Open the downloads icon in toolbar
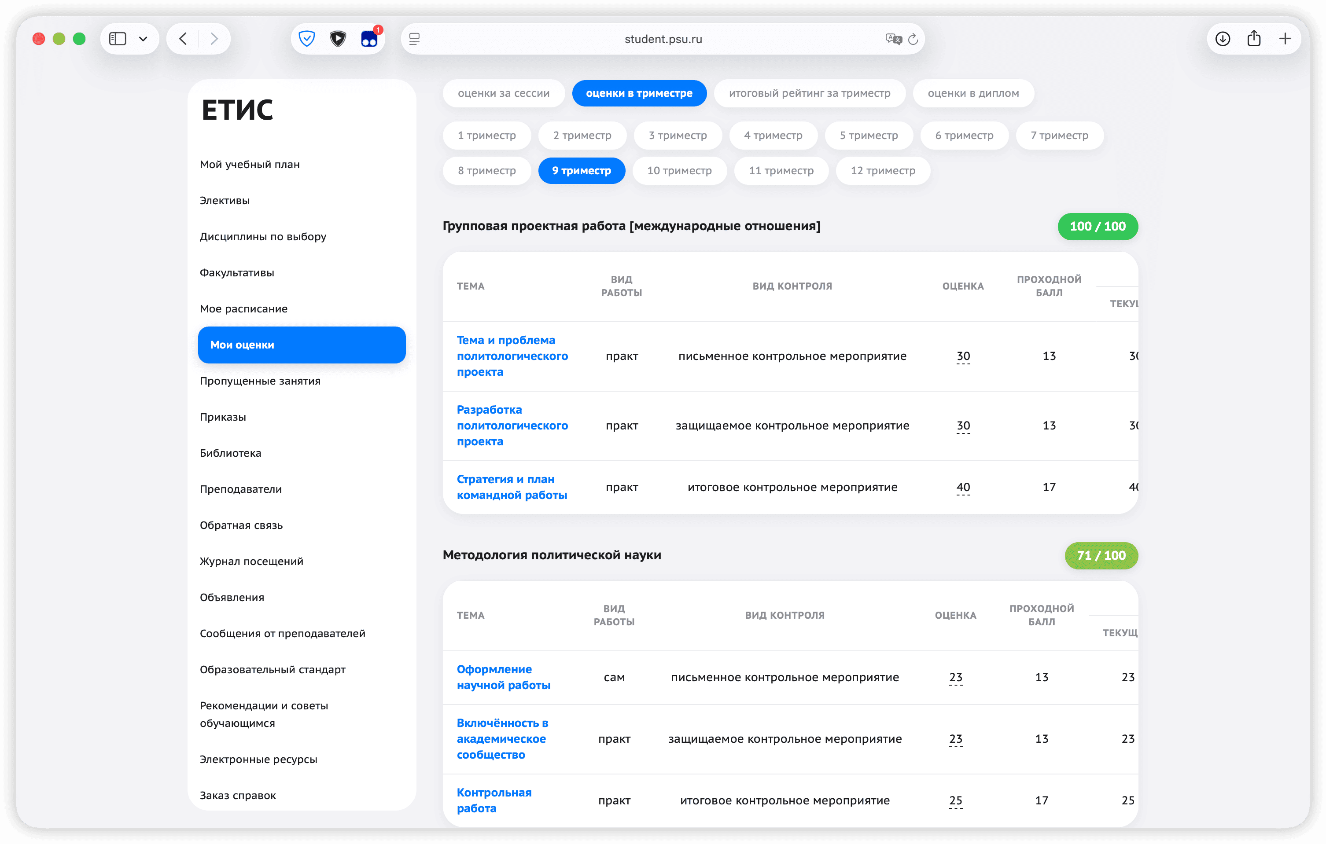Screen dimensions: 1326x844 (x=1223, y=39)
